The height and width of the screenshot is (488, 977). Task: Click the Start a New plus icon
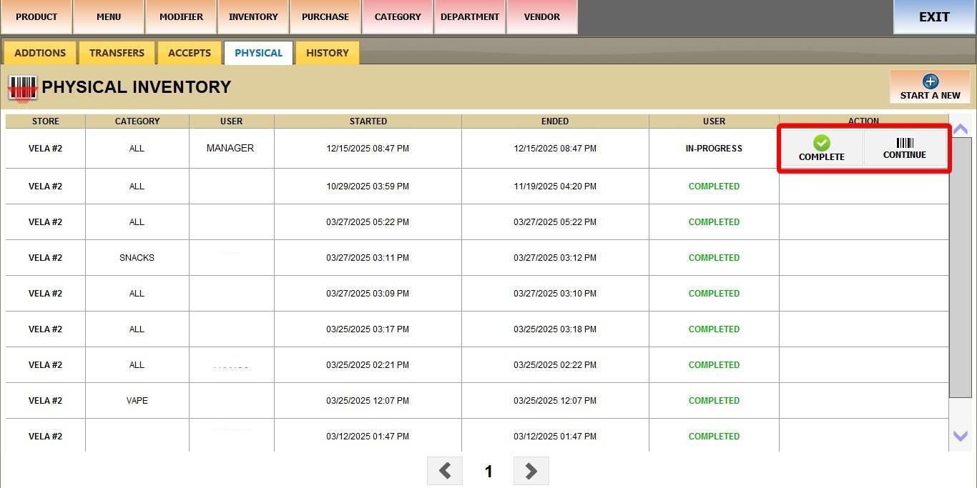930,81
